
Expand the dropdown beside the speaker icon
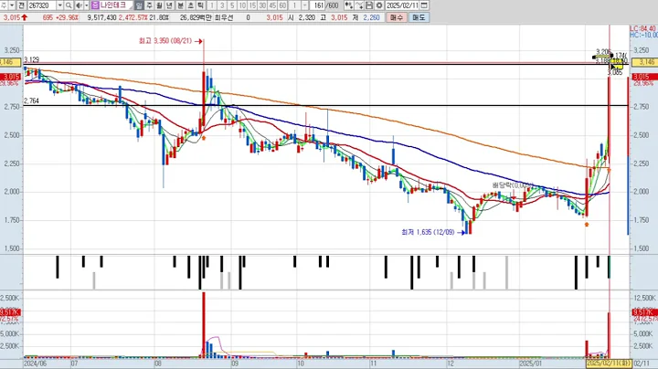[x=87, y=5]
